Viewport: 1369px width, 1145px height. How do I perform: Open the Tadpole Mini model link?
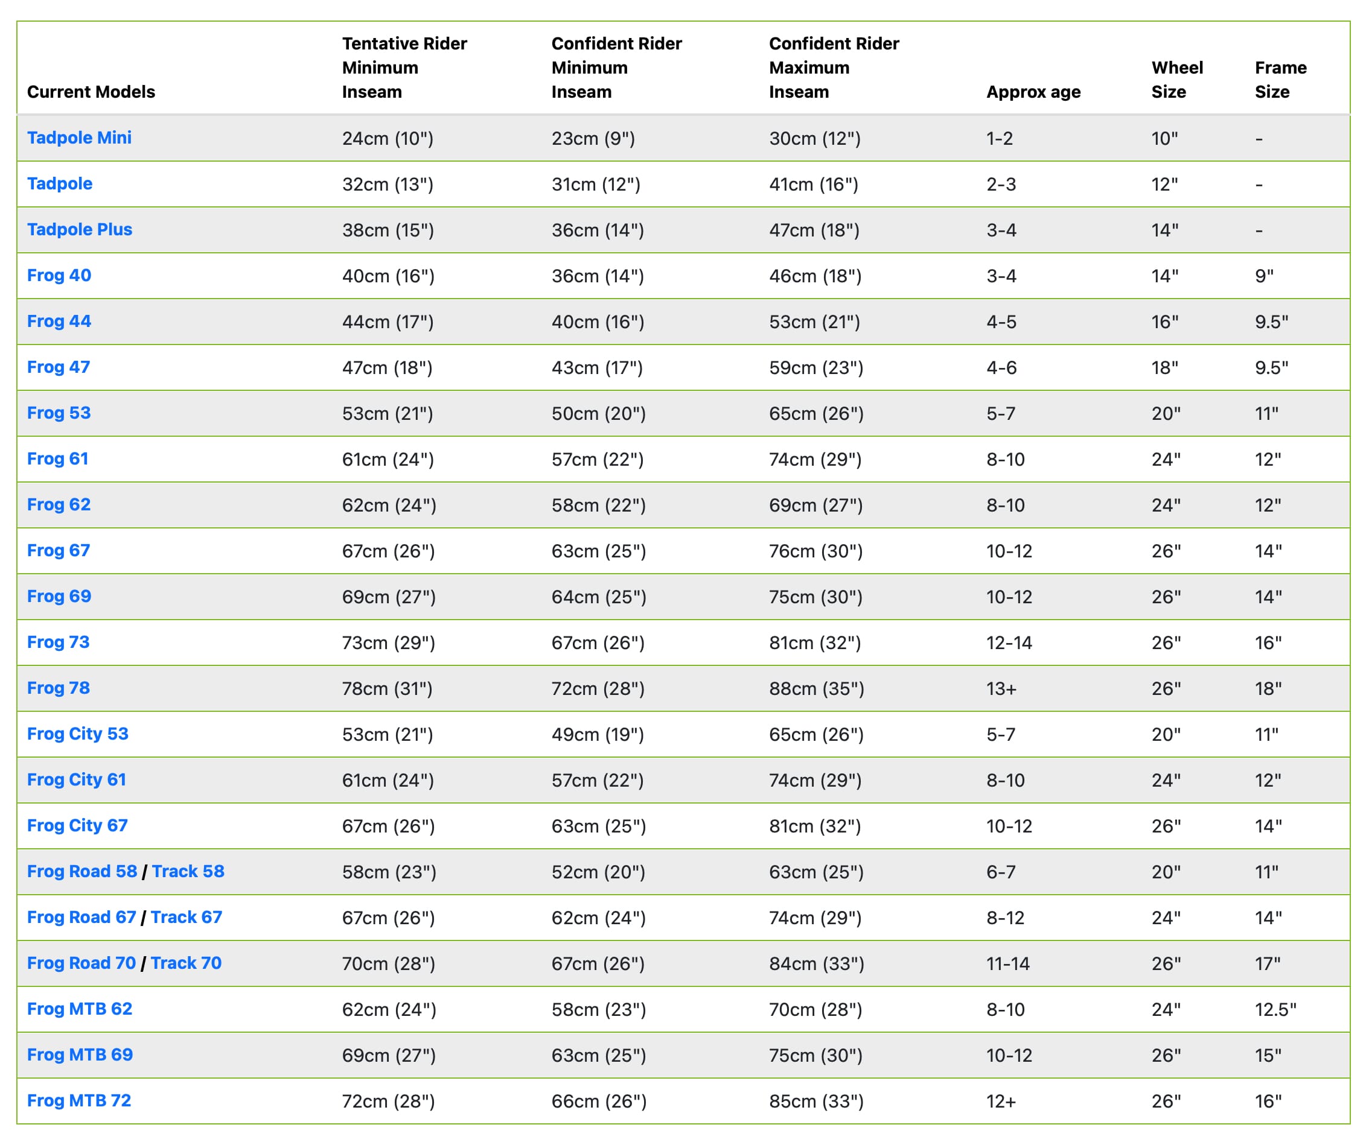click(x=79, y=138)
